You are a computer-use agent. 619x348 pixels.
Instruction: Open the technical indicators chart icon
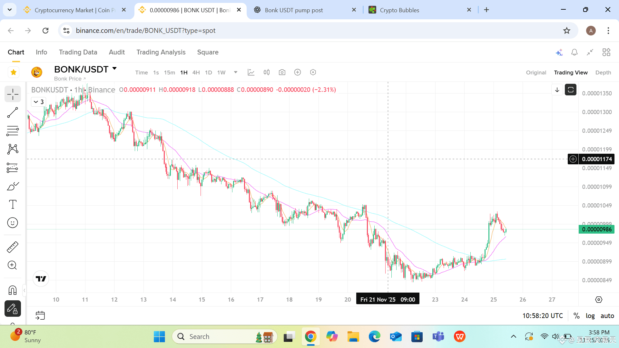(251, 72)
